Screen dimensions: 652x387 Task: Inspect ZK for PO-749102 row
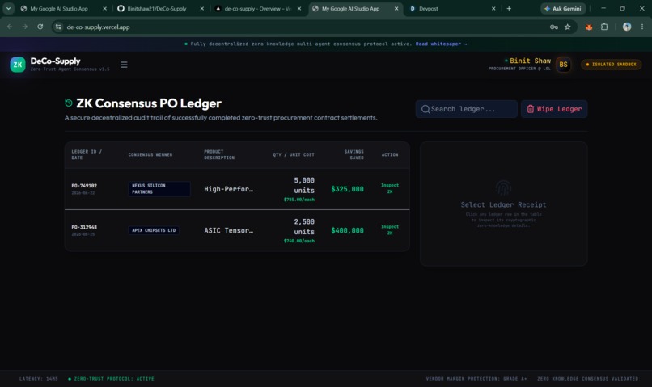[390, 188]
